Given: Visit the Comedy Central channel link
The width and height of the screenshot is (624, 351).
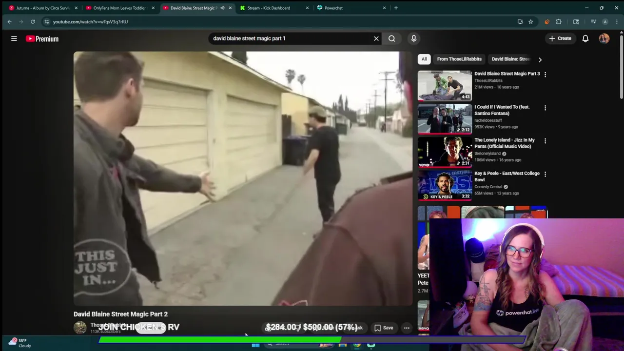Looking at the screenshot, I should [x=488, y=187].
